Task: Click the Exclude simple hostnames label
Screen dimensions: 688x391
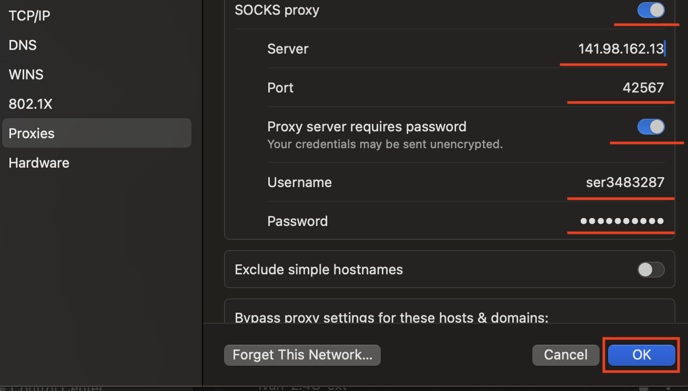Action: [319, 270]
